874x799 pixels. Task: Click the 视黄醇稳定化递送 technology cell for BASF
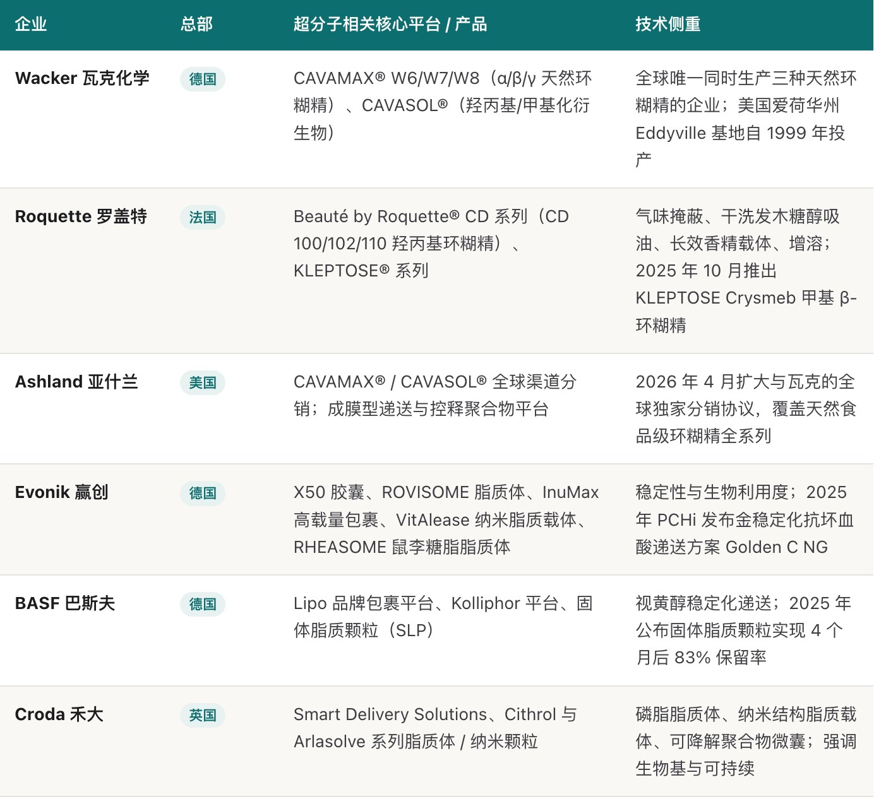click(744, 630)
